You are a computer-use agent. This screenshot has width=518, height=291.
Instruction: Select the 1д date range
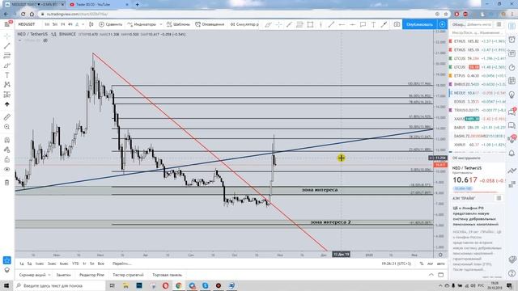pos(22,264)
